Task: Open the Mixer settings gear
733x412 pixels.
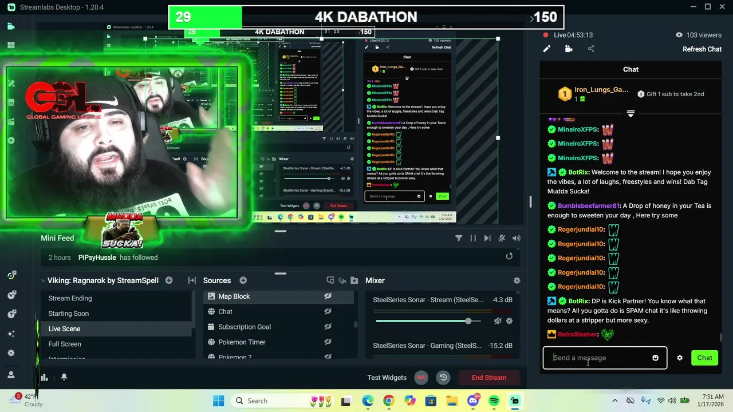Action: pos(517,280)
